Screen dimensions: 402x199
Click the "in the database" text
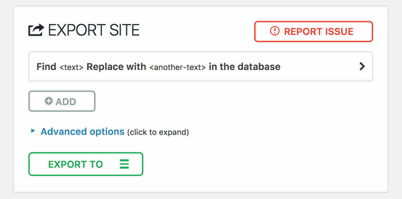coord(244,67)
